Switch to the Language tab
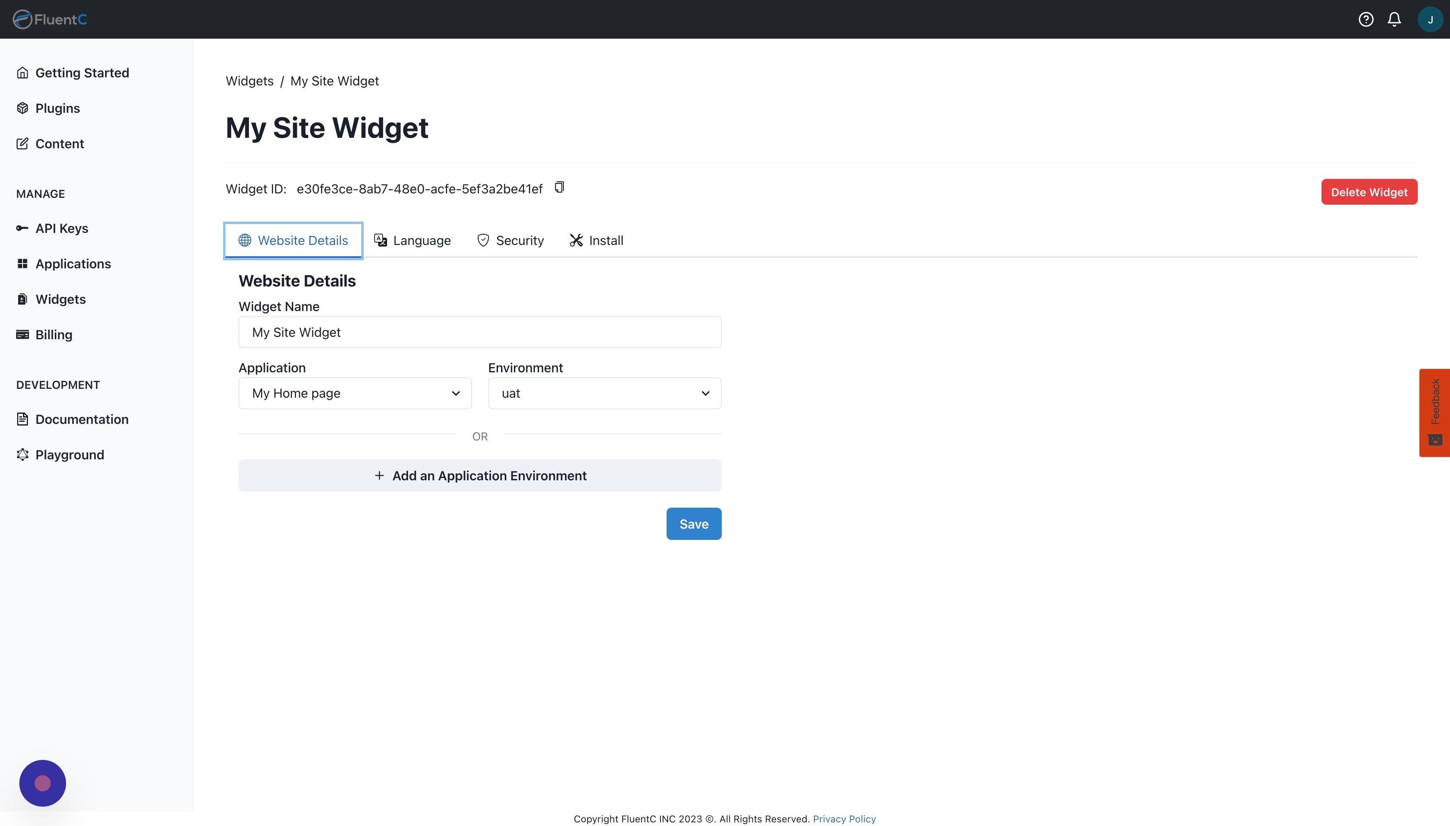The height and width of the screenshot is (826, 1450). click(x=413, y=241)
